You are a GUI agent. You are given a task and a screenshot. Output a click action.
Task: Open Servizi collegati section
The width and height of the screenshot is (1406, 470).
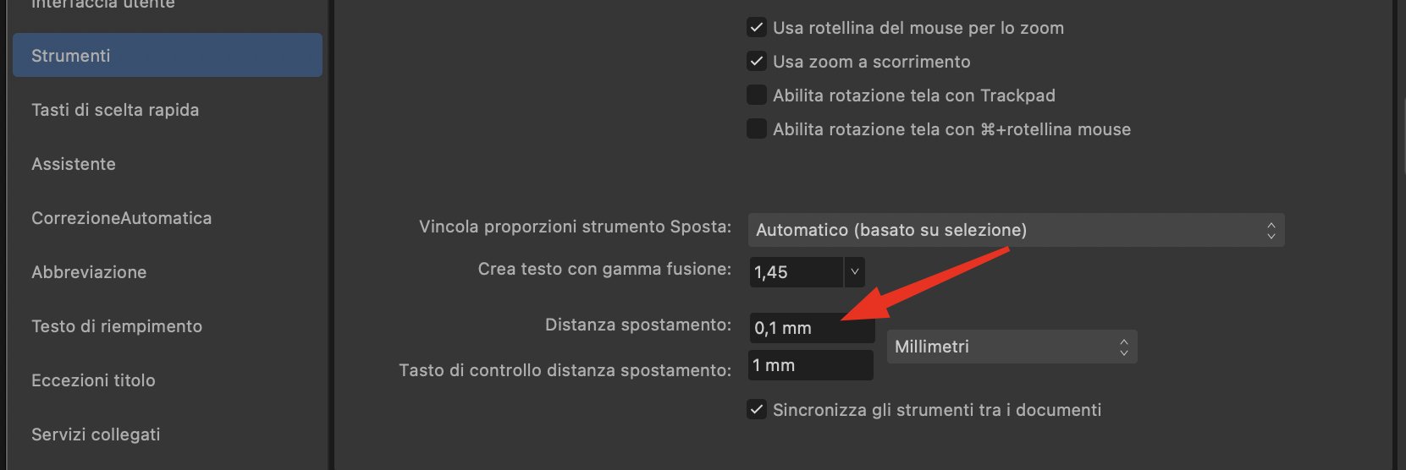coord(168,434)
